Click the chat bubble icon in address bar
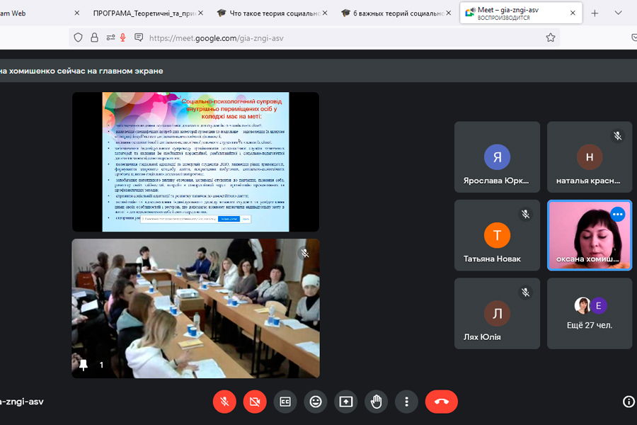 pos(139,38)
